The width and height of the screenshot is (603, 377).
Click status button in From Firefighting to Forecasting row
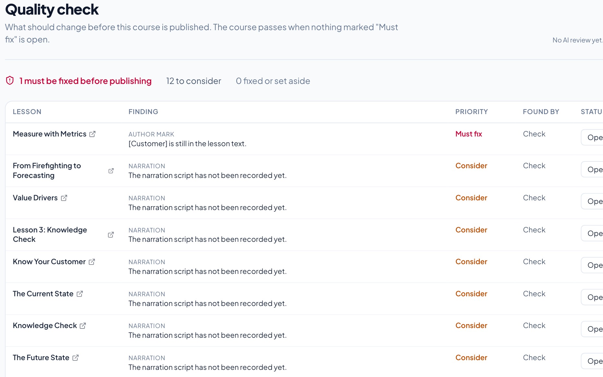point(592,169)
